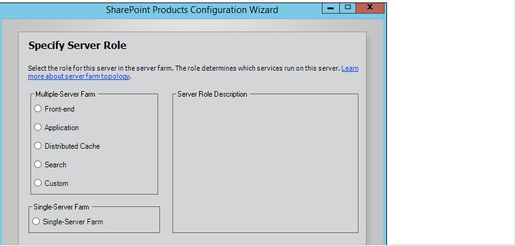Maximize the Configuration Wizard window

pyautogui.click(x=347, y=8)
